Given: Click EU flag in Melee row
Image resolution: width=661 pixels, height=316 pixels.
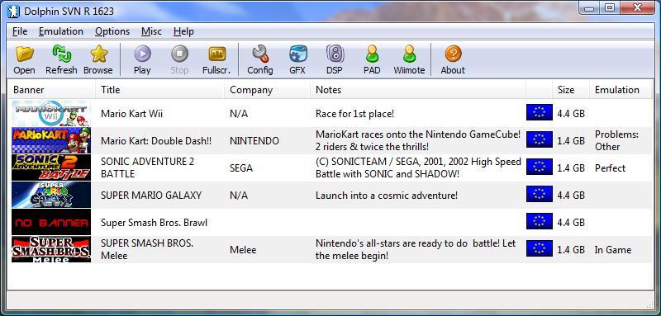Looking at the screenshot, I should click(540, 248).
